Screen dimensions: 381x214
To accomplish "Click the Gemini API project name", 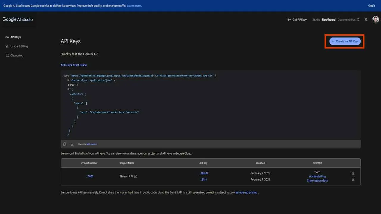I will coord(126,176).
